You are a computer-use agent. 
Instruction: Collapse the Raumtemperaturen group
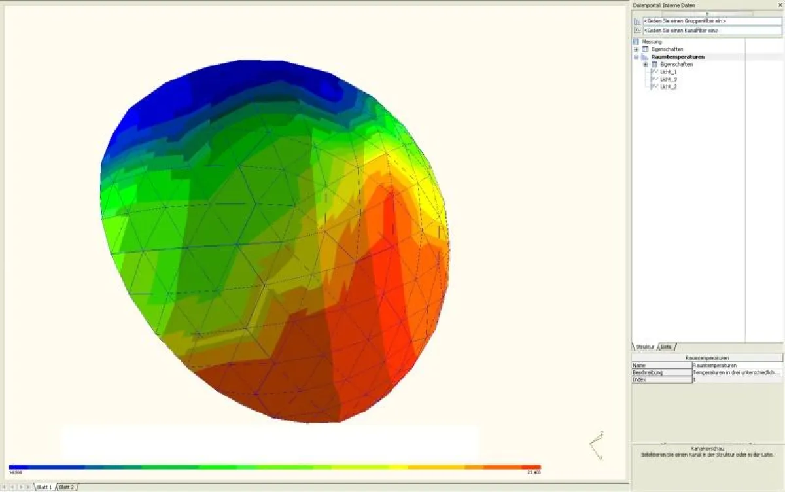637,57
